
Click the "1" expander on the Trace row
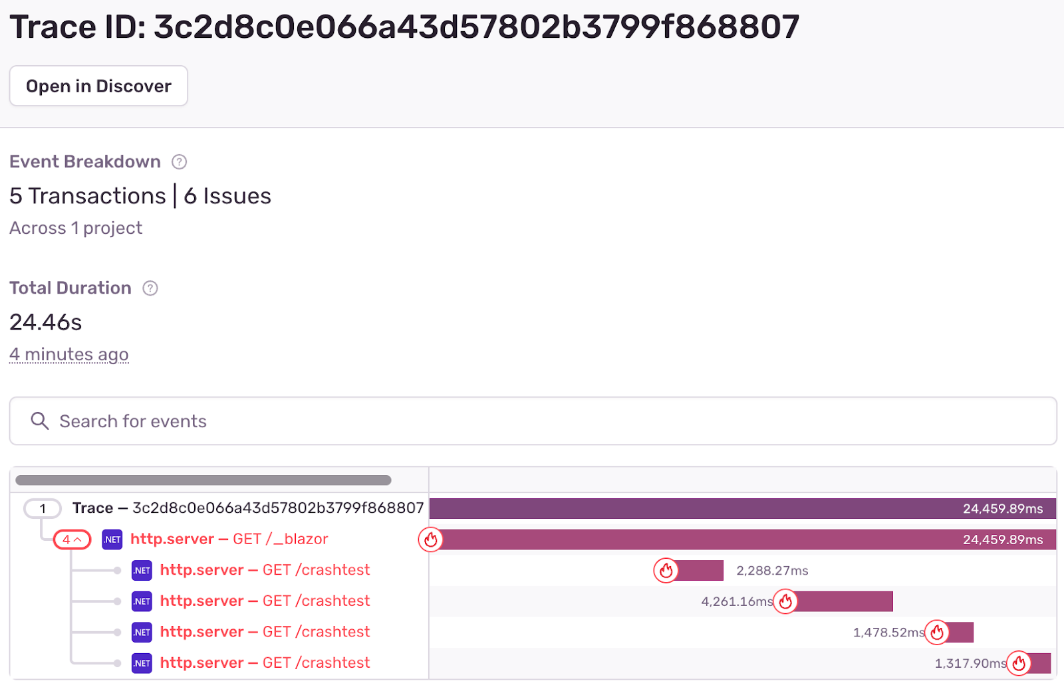(43, 508)
